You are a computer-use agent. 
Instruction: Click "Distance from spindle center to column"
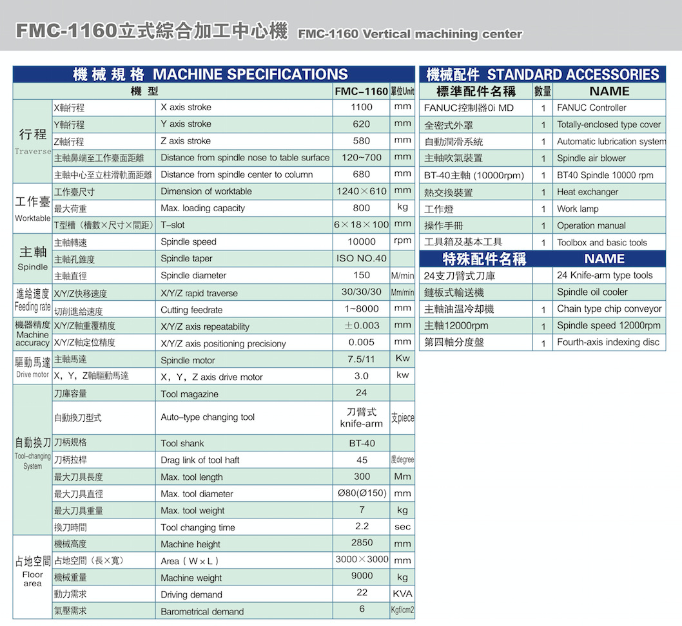pyautogui.click(x=237, y=175)
